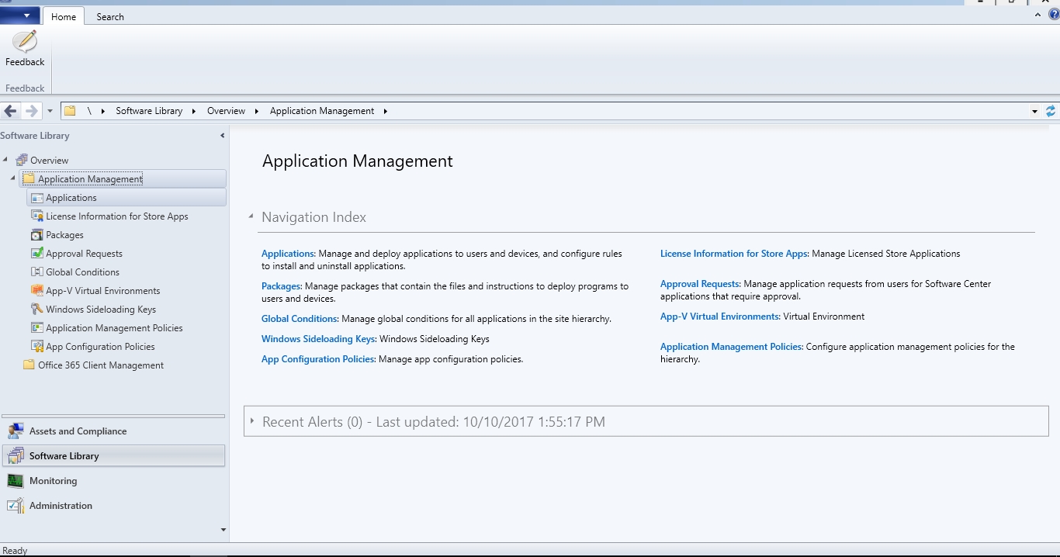Open the Monitoring workspace icon
Screen dimensions: 1060x557
click(x=15, y=481)
